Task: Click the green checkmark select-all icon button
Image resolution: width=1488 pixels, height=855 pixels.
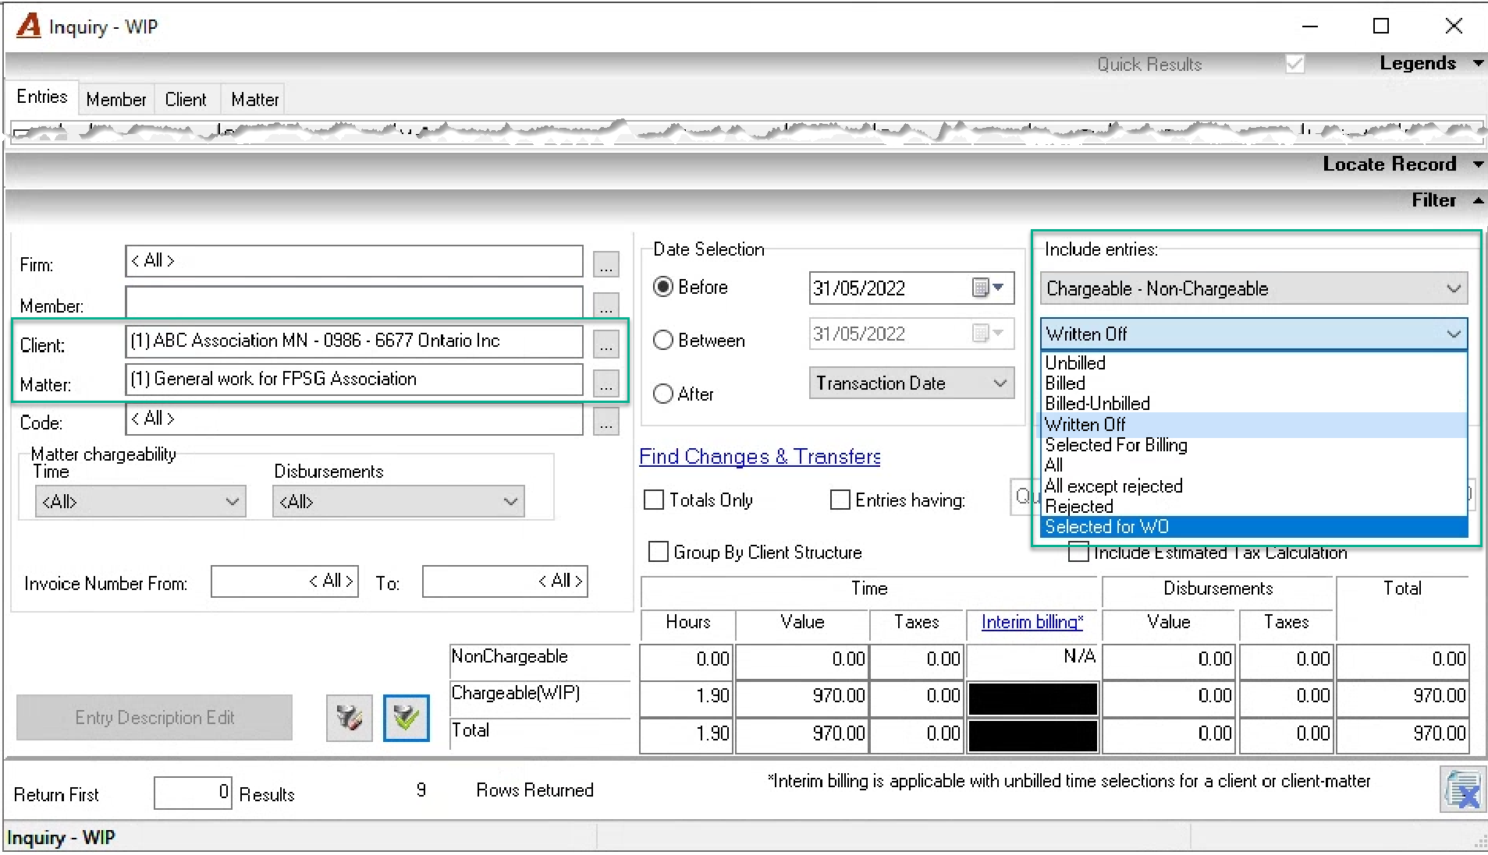Action: (406, 718)
